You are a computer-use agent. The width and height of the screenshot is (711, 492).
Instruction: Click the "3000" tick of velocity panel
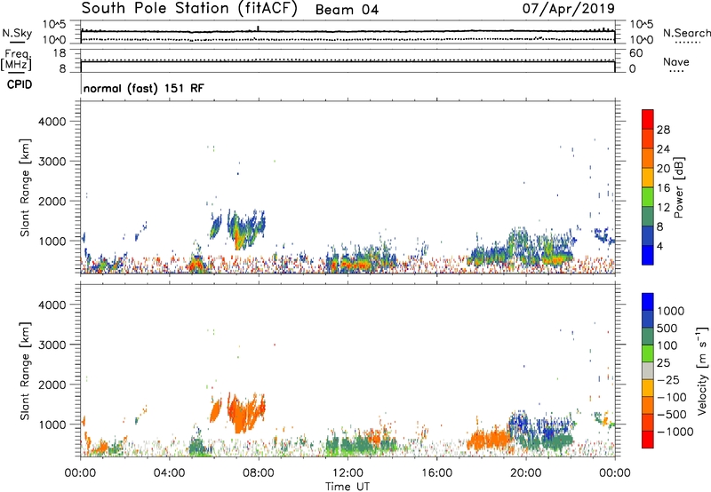click(x=52, y=345)
